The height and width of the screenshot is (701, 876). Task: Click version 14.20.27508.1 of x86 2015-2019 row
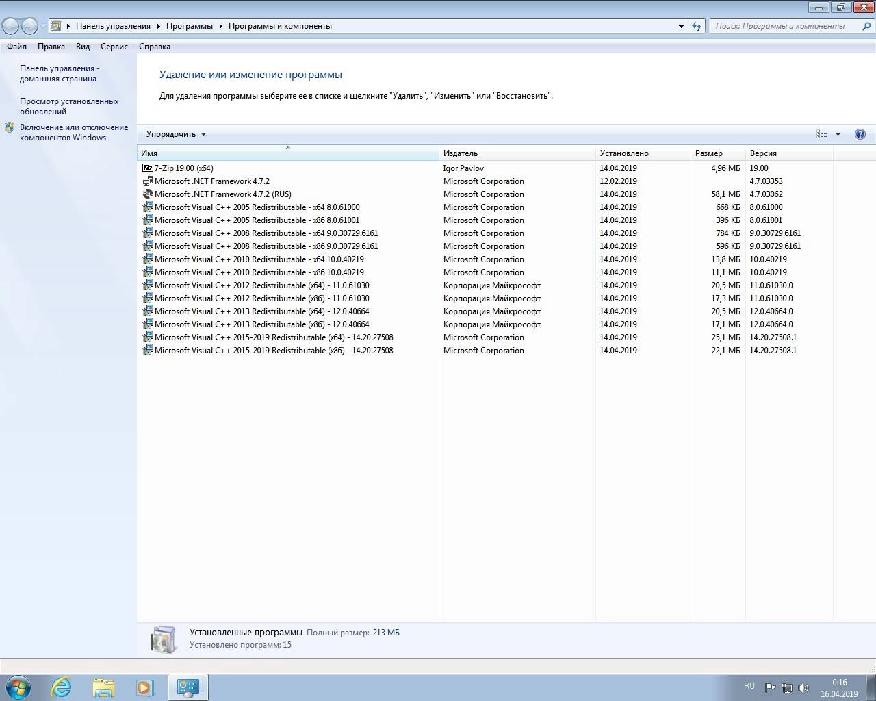coord(773,350)
